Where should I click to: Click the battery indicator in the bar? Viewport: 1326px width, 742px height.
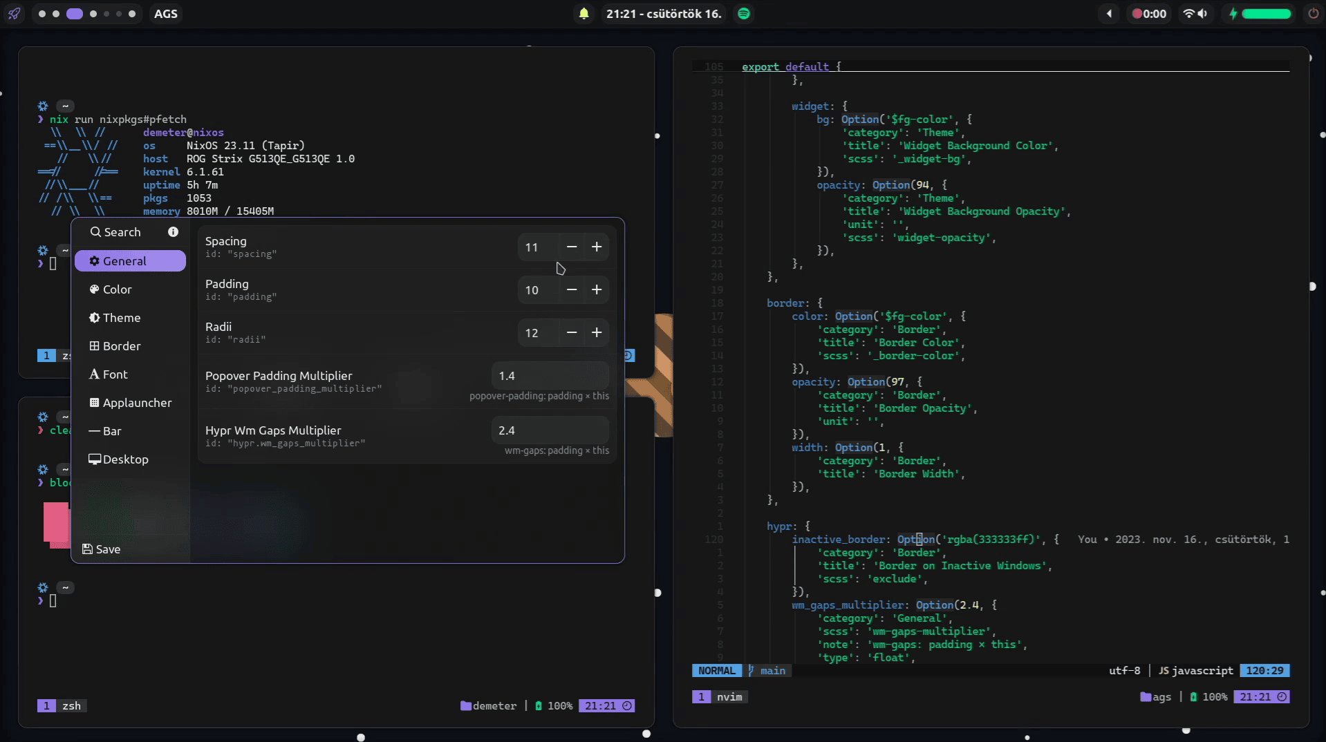tap(1260, 14)
